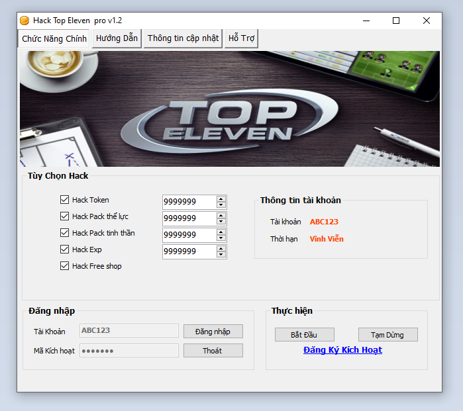This screenshot has width=463, height=411.
Task: Click the app icon in the title bar
Action: 25,21
